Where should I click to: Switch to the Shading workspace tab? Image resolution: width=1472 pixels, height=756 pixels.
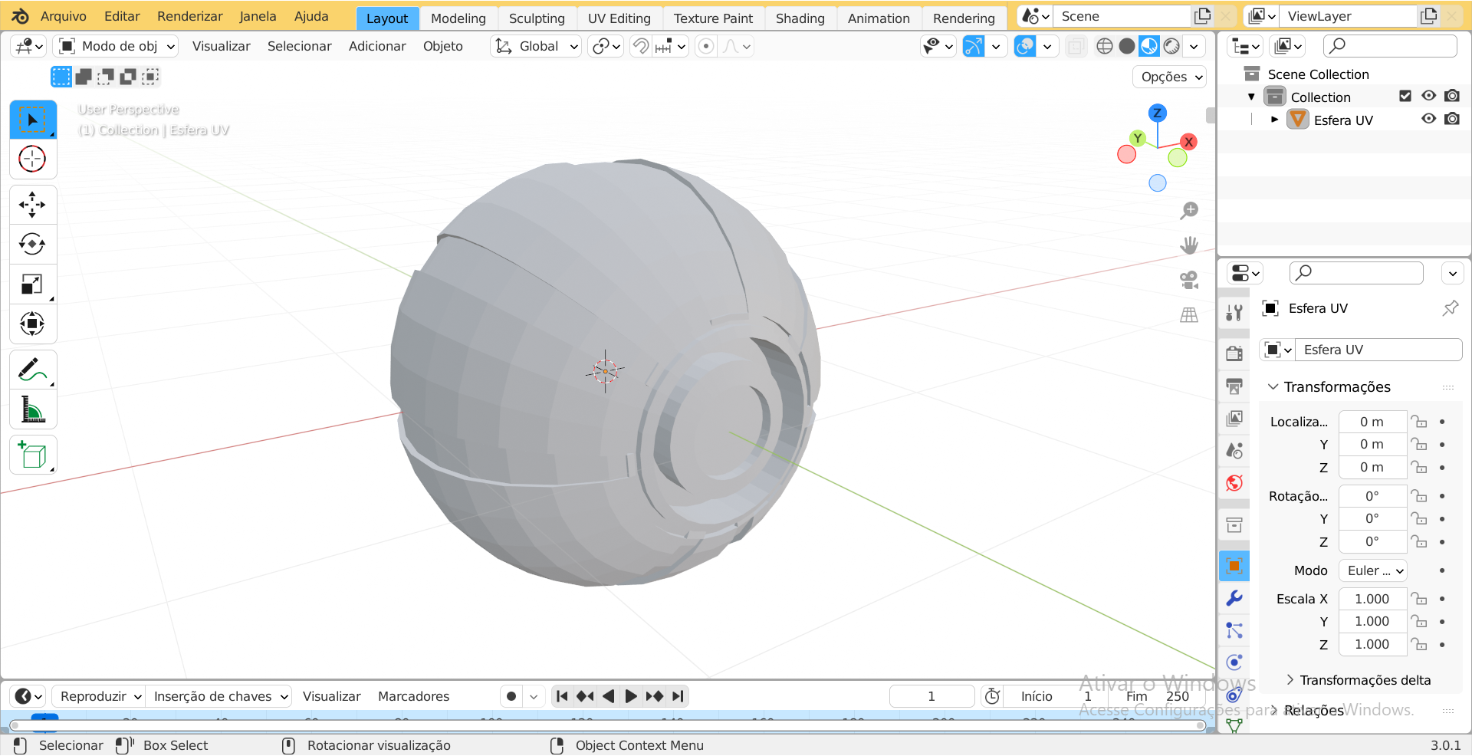pos(800,18)
